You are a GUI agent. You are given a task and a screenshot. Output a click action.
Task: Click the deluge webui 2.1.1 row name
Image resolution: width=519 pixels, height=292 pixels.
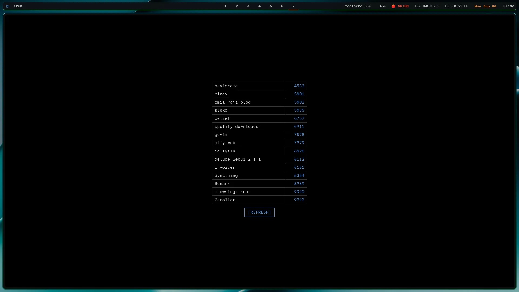pos(238,159)
